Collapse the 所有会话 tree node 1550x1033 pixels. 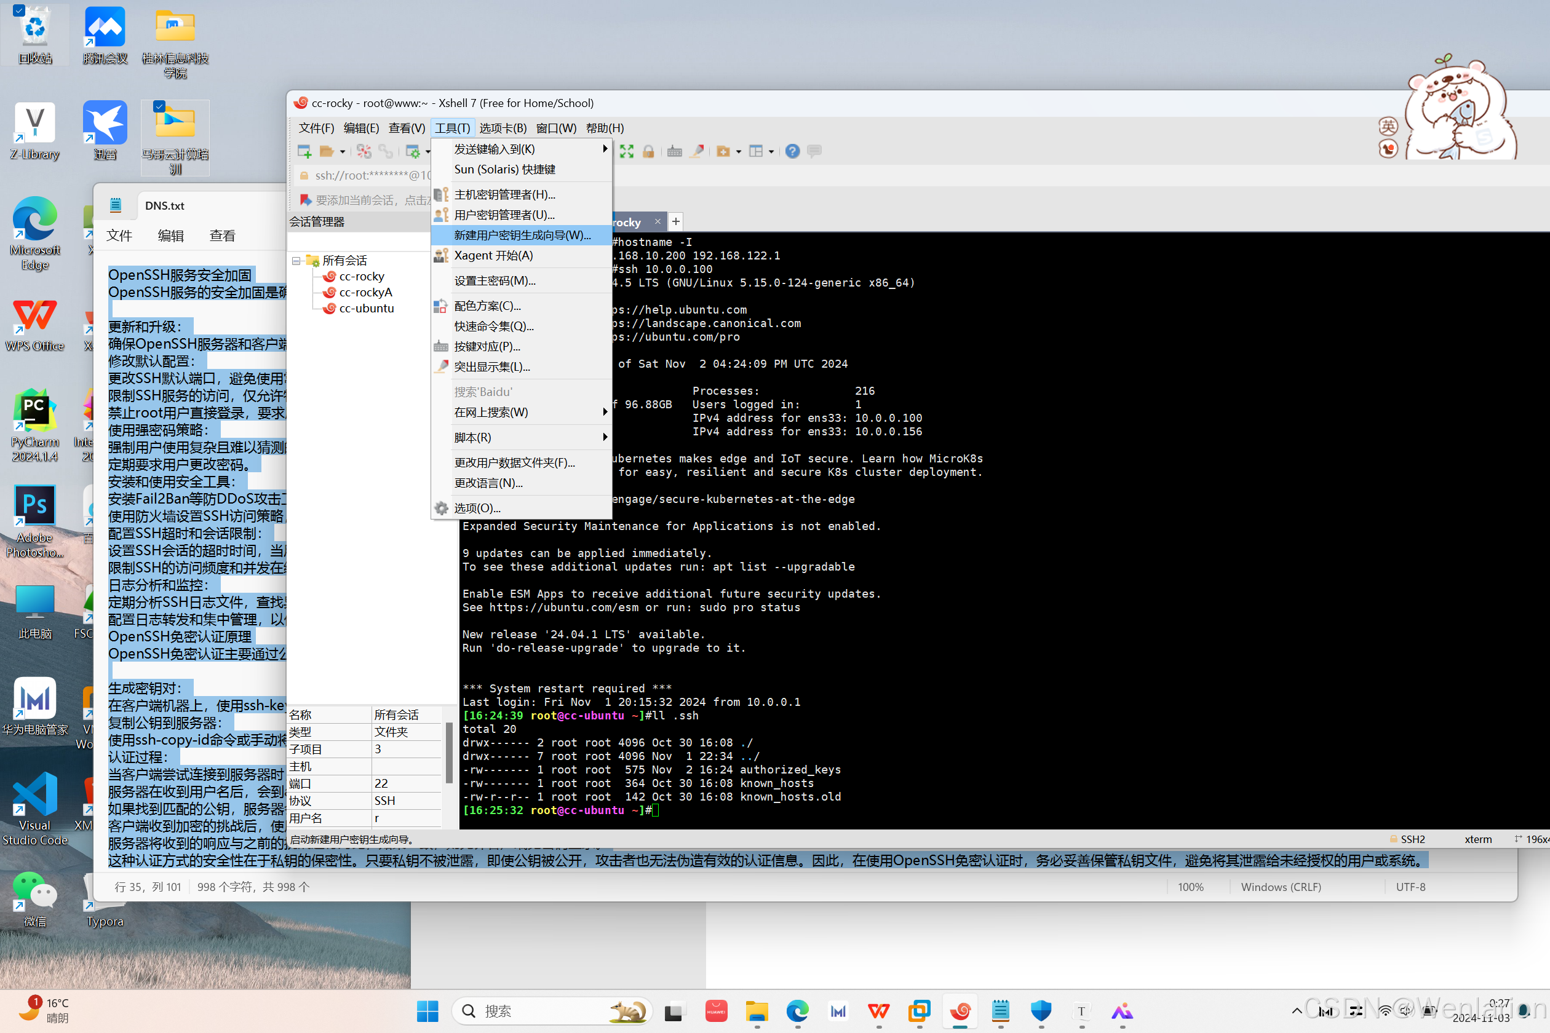[x=296, y=261]
